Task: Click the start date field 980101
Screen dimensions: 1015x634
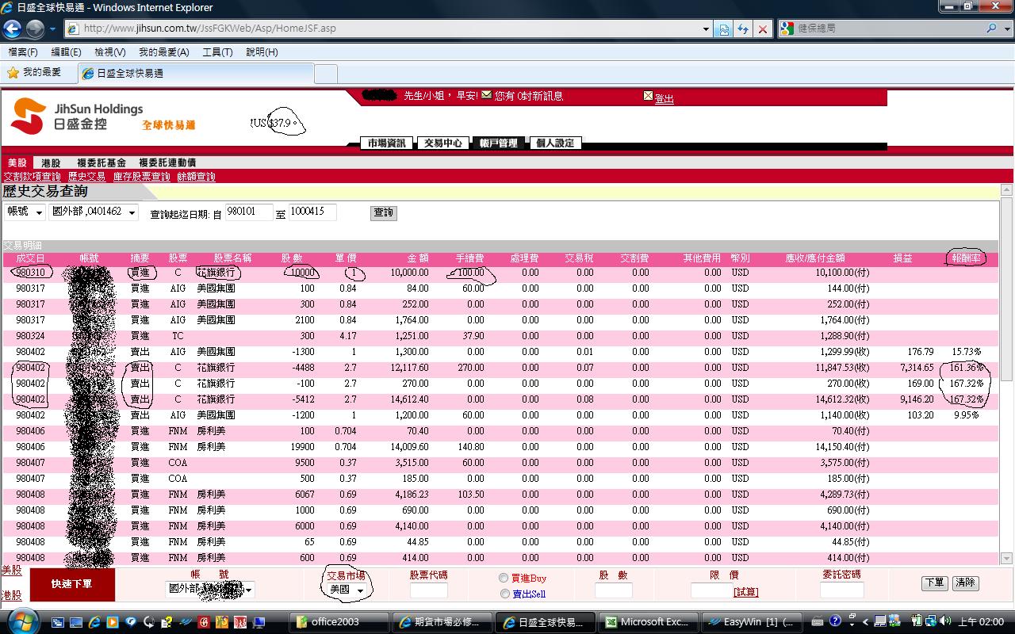Action: click(x=249, y=212)
